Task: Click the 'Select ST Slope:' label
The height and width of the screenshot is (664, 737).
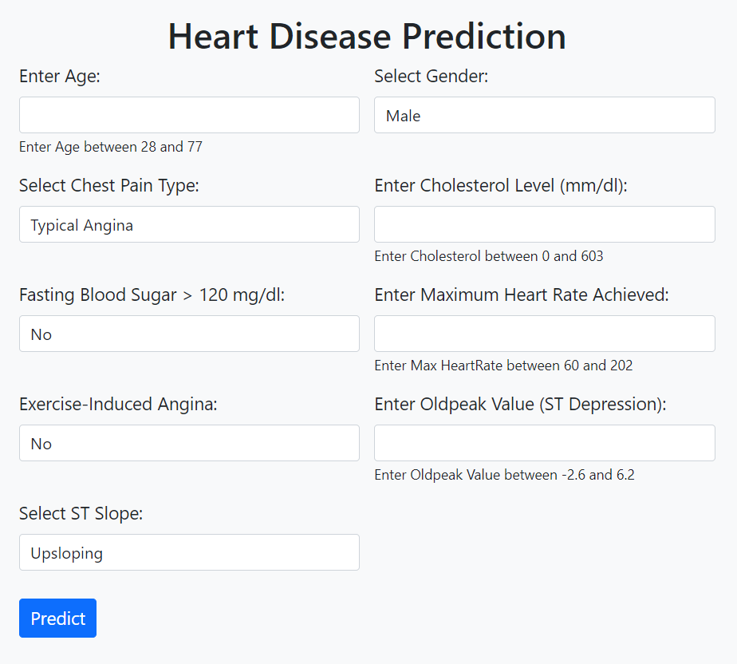Action: click(x=81, y=513)
